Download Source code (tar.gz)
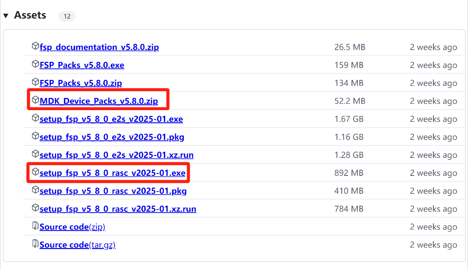 (78, 245)
